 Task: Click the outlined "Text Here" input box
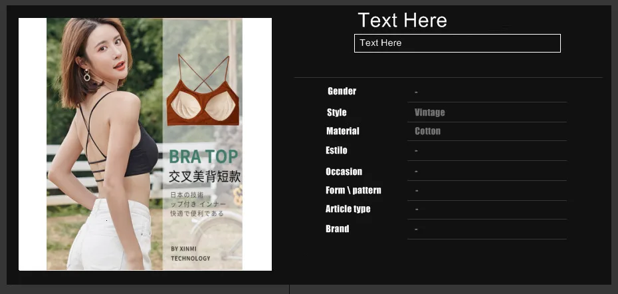point(457,43)
